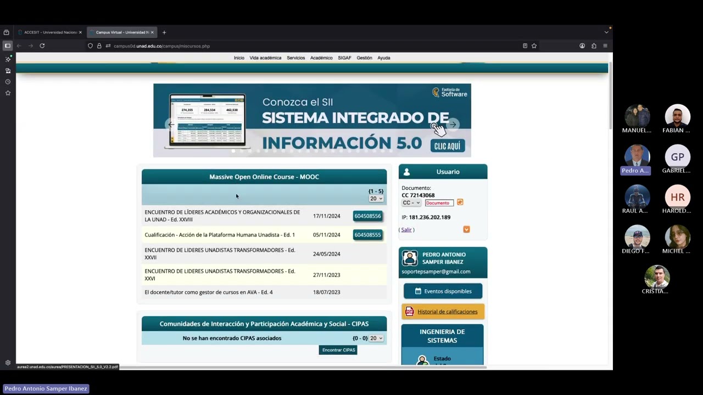
Task: Open the Vida académica menu
Action: (x=265, y=58)
